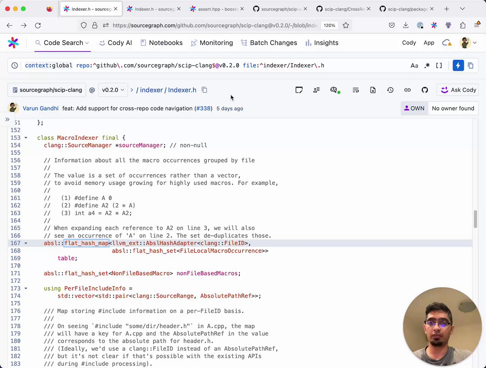Click the search history clock icon
The height and width of the screenshot is (368, 486).
click(14, 66)
